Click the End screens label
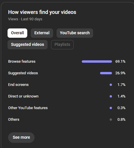 (18, 85)
